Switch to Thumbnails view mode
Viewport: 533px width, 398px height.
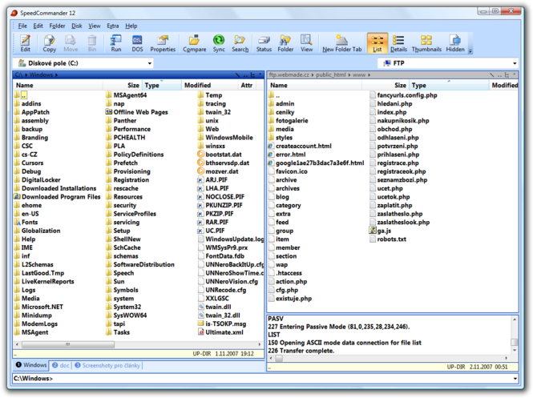426,43
